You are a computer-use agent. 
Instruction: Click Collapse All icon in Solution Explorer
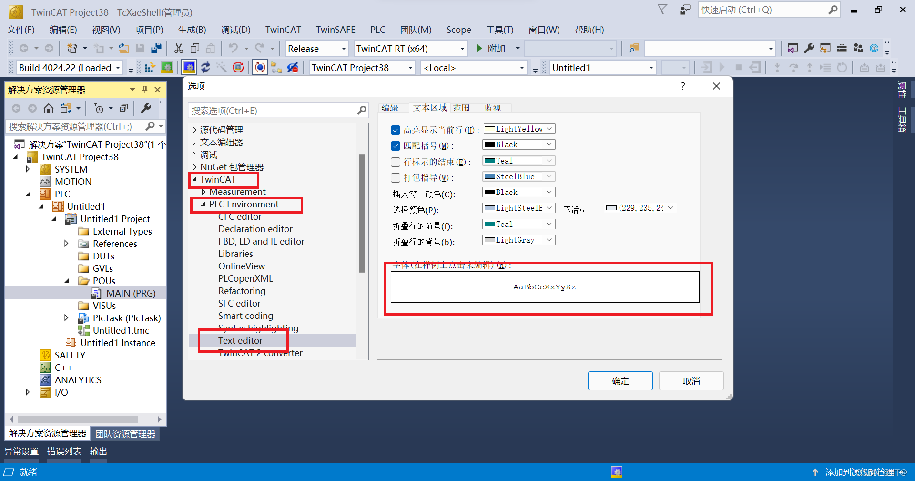point(124,108)
